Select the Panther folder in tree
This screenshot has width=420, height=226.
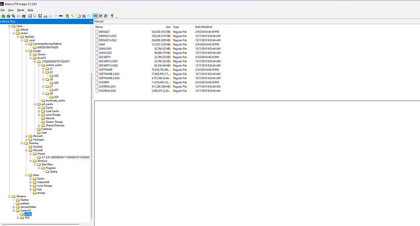[x=25, y=200]
